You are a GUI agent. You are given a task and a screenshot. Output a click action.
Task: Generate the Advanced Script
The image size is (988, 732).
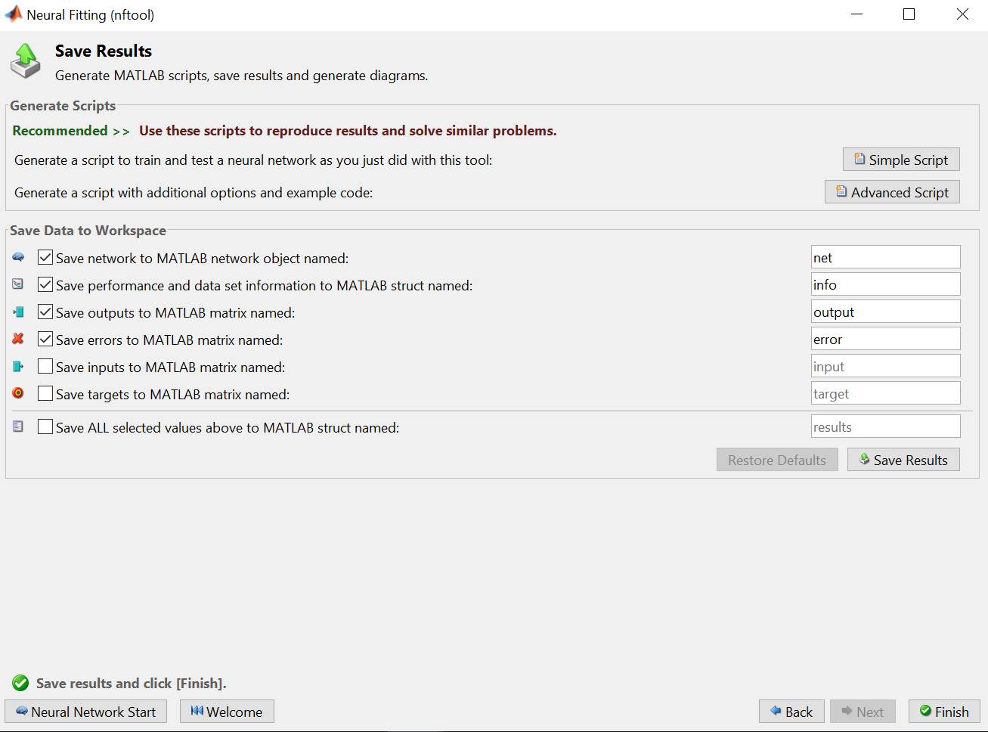point(892,192)
